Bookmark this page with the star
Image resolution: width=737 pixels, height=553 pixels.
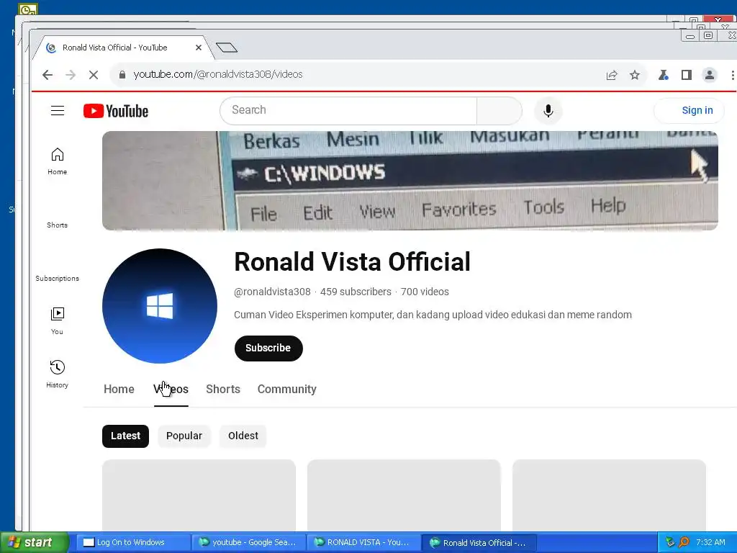pyautogui.click(x=635, y=75)
